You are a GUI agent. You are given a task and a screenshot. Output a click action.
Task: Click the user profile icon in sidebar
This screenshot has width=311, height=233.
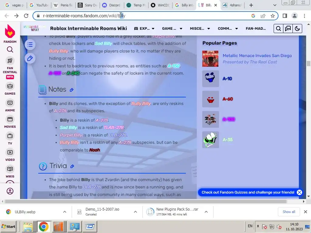pyautogui.click(x=10, y=191)
